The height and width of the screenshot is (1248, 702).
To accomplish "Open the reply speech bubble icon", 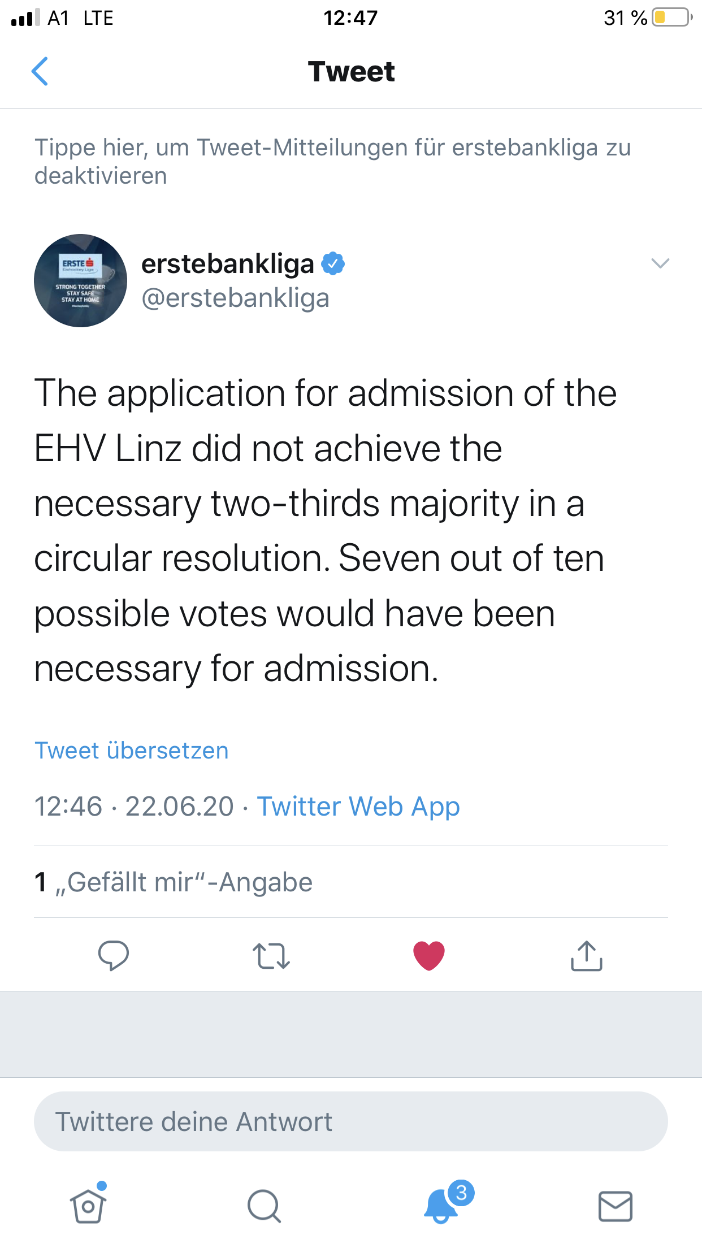I will pyautogui.click(x=113, y=955).
